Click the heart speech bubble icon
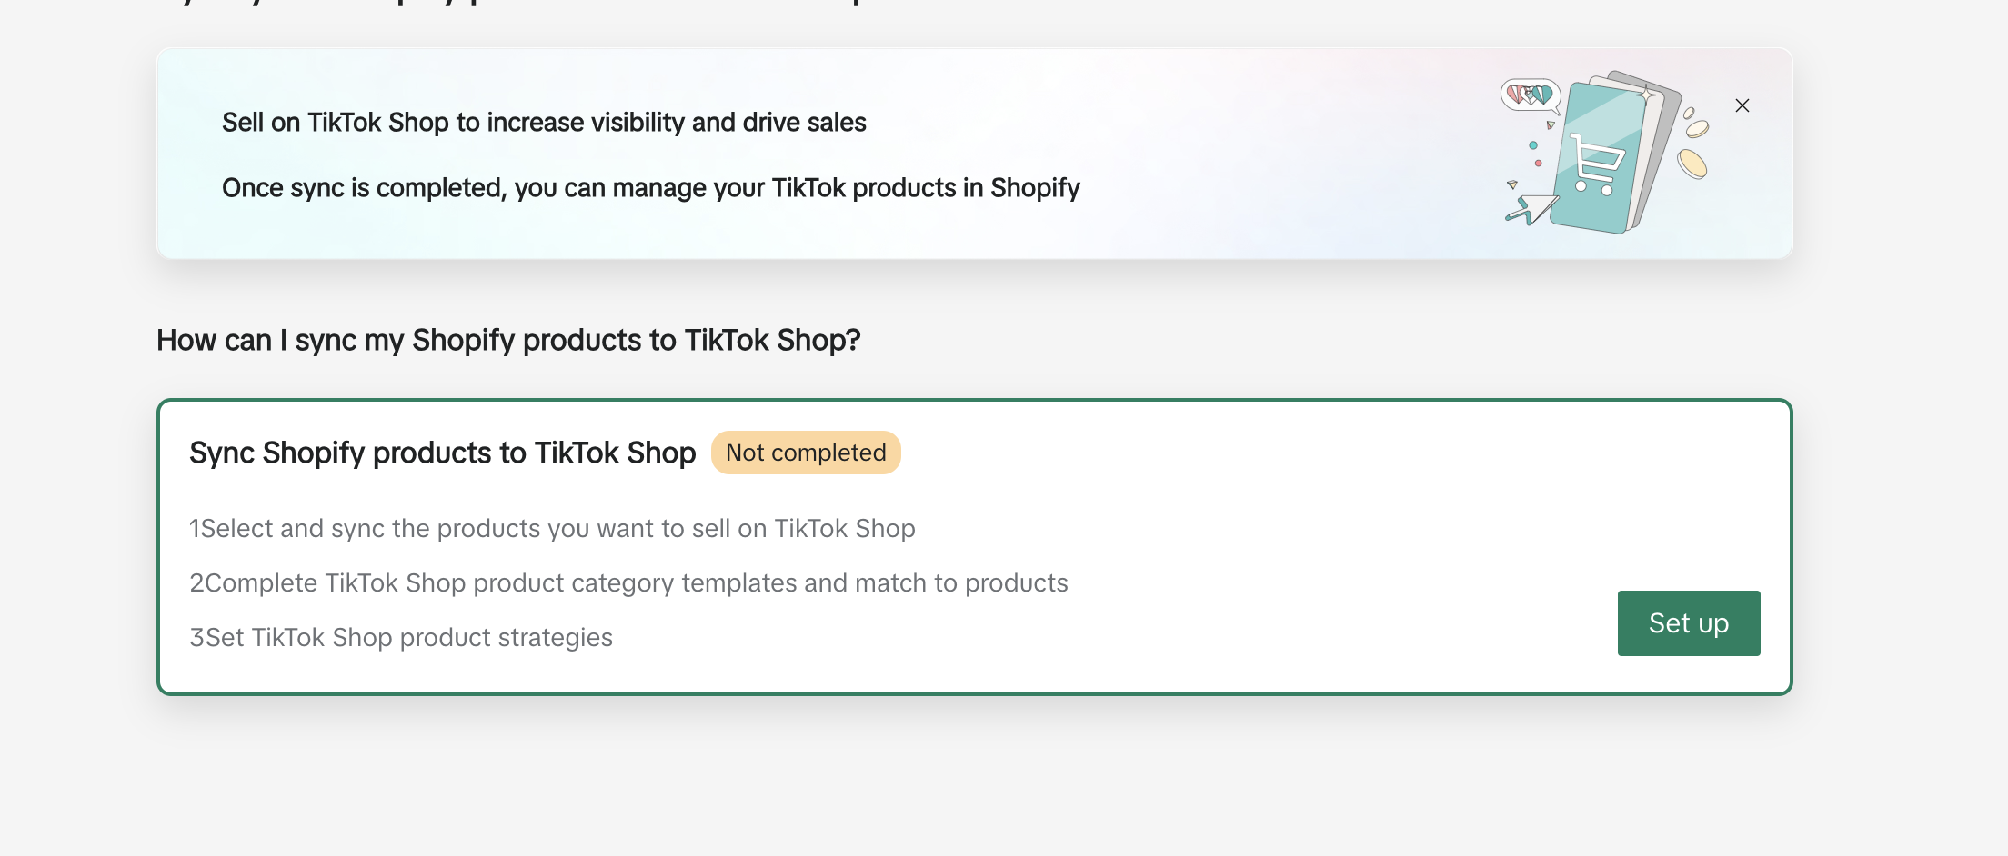 [x=1530, y=94]
